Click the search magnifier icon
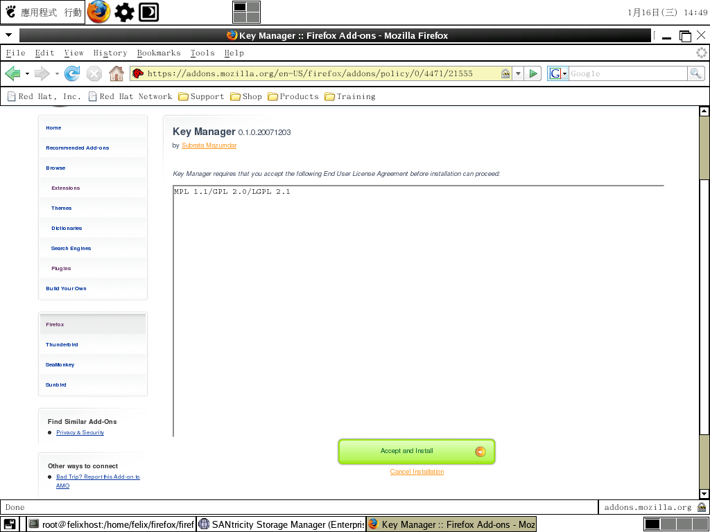Viewport: 710px width, 532px height. [695, 73]
